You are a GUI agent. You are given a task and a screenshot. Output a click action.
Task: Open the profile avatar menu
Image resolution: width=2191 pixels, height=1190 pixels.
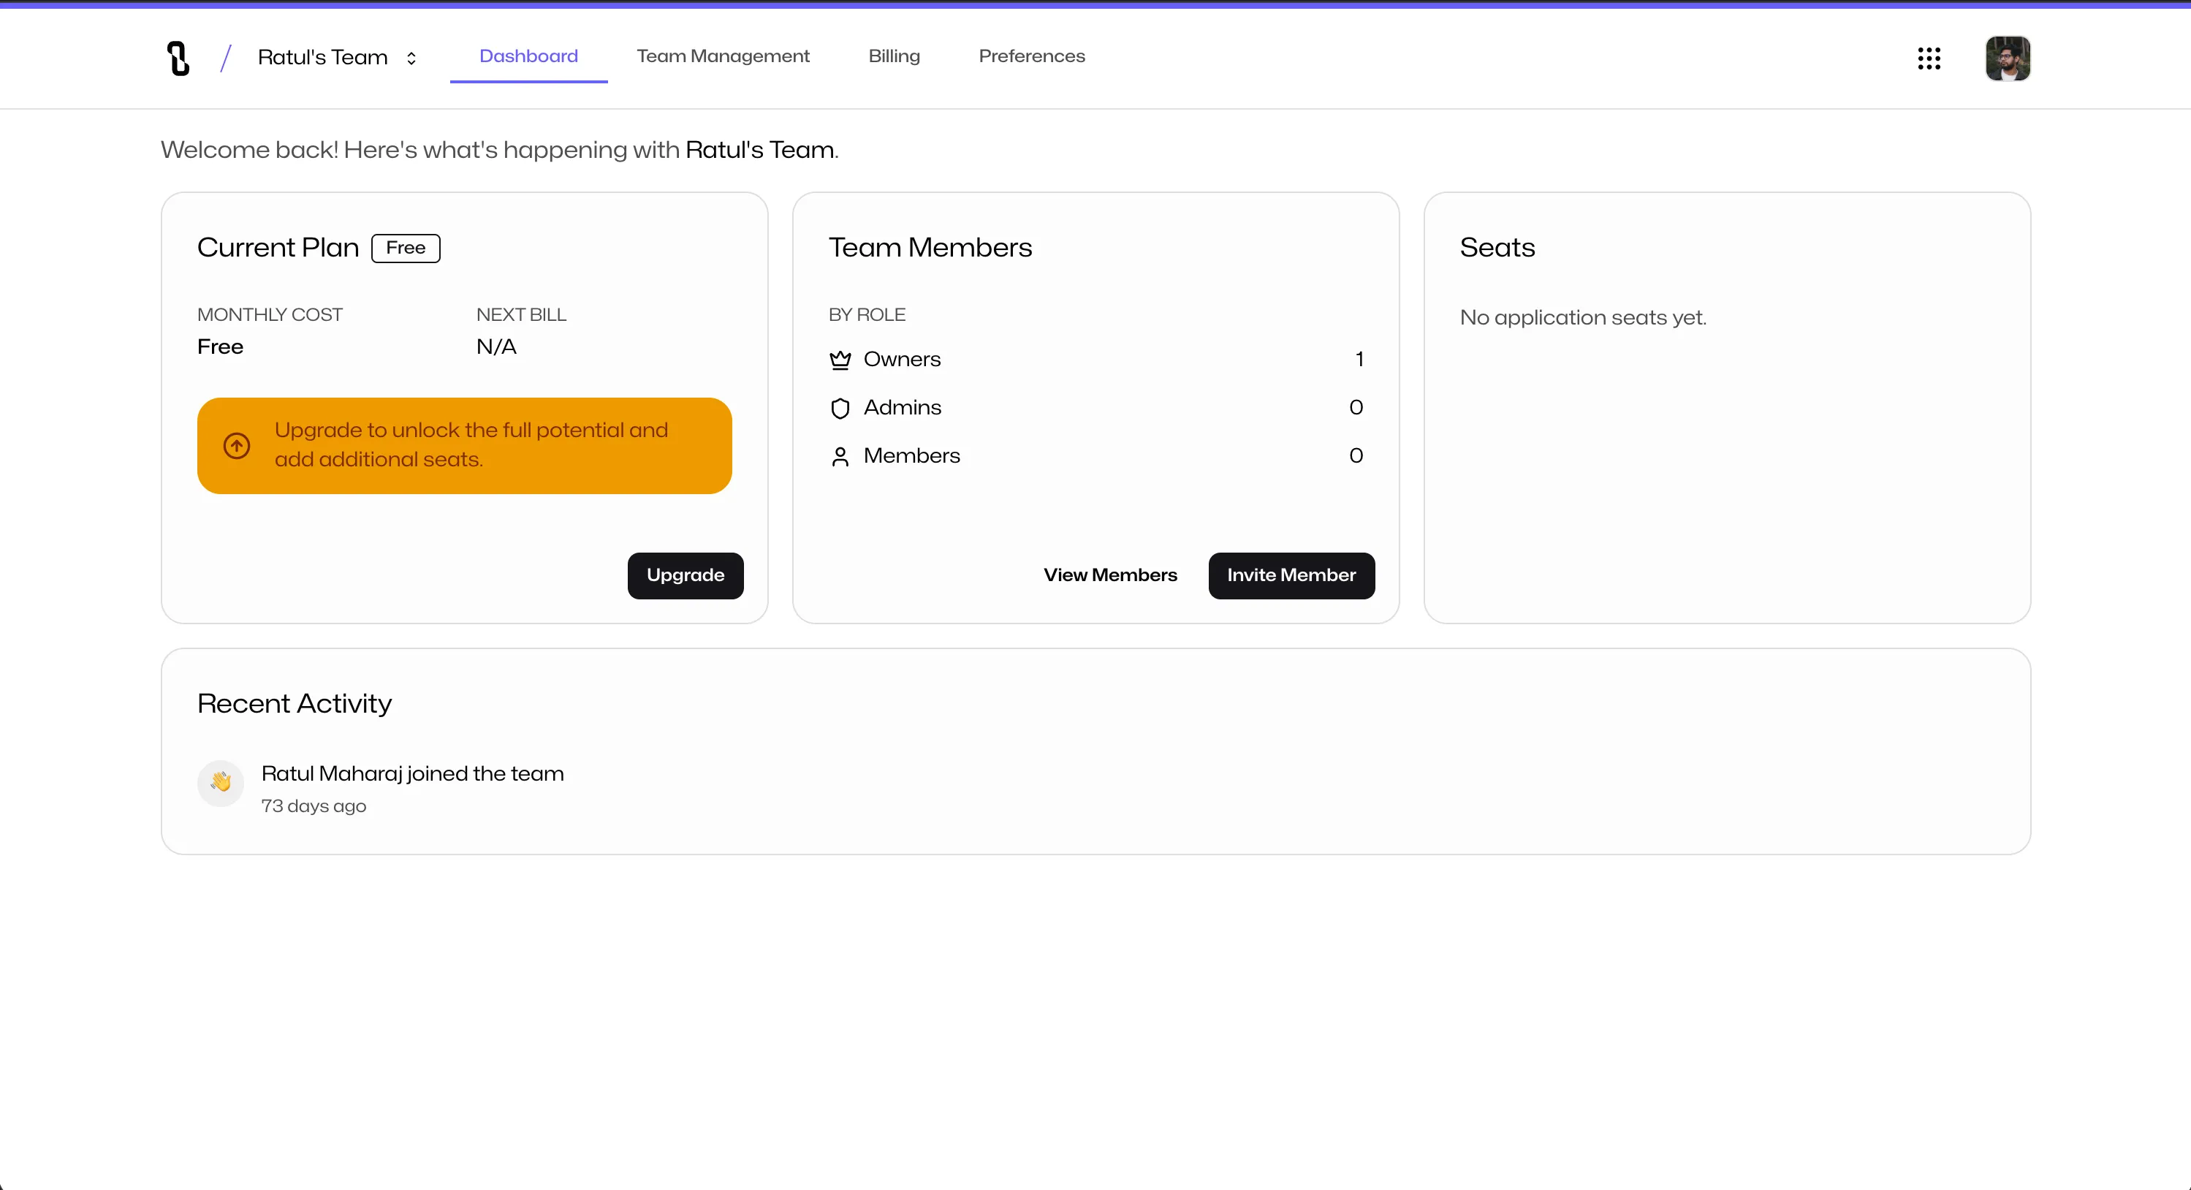(x=2008, y=58)
